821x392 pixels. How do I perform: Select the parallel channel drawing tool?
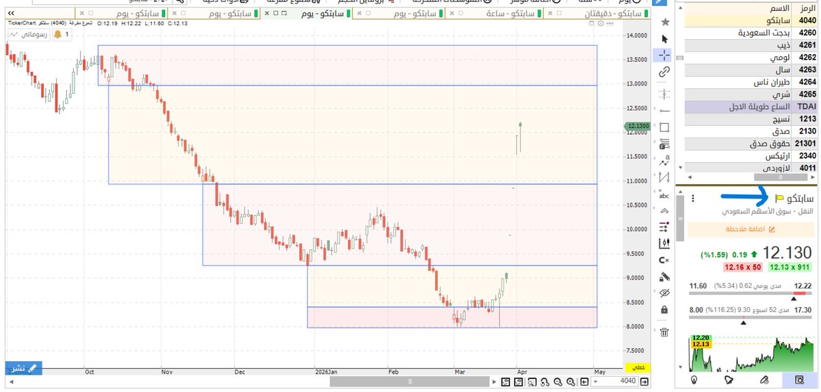pos(664,178)
